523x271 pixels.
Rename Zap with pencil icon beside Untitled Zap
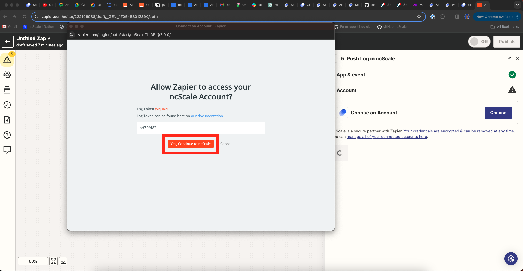pos(49,38)
